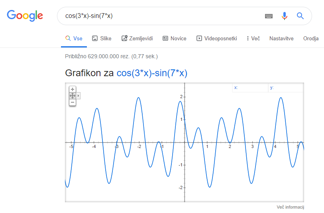Viewport: 324px width, 213px height.
Task: Click the cos(3*x)-sin(7*x) graph title link
Action: point(152,73)
